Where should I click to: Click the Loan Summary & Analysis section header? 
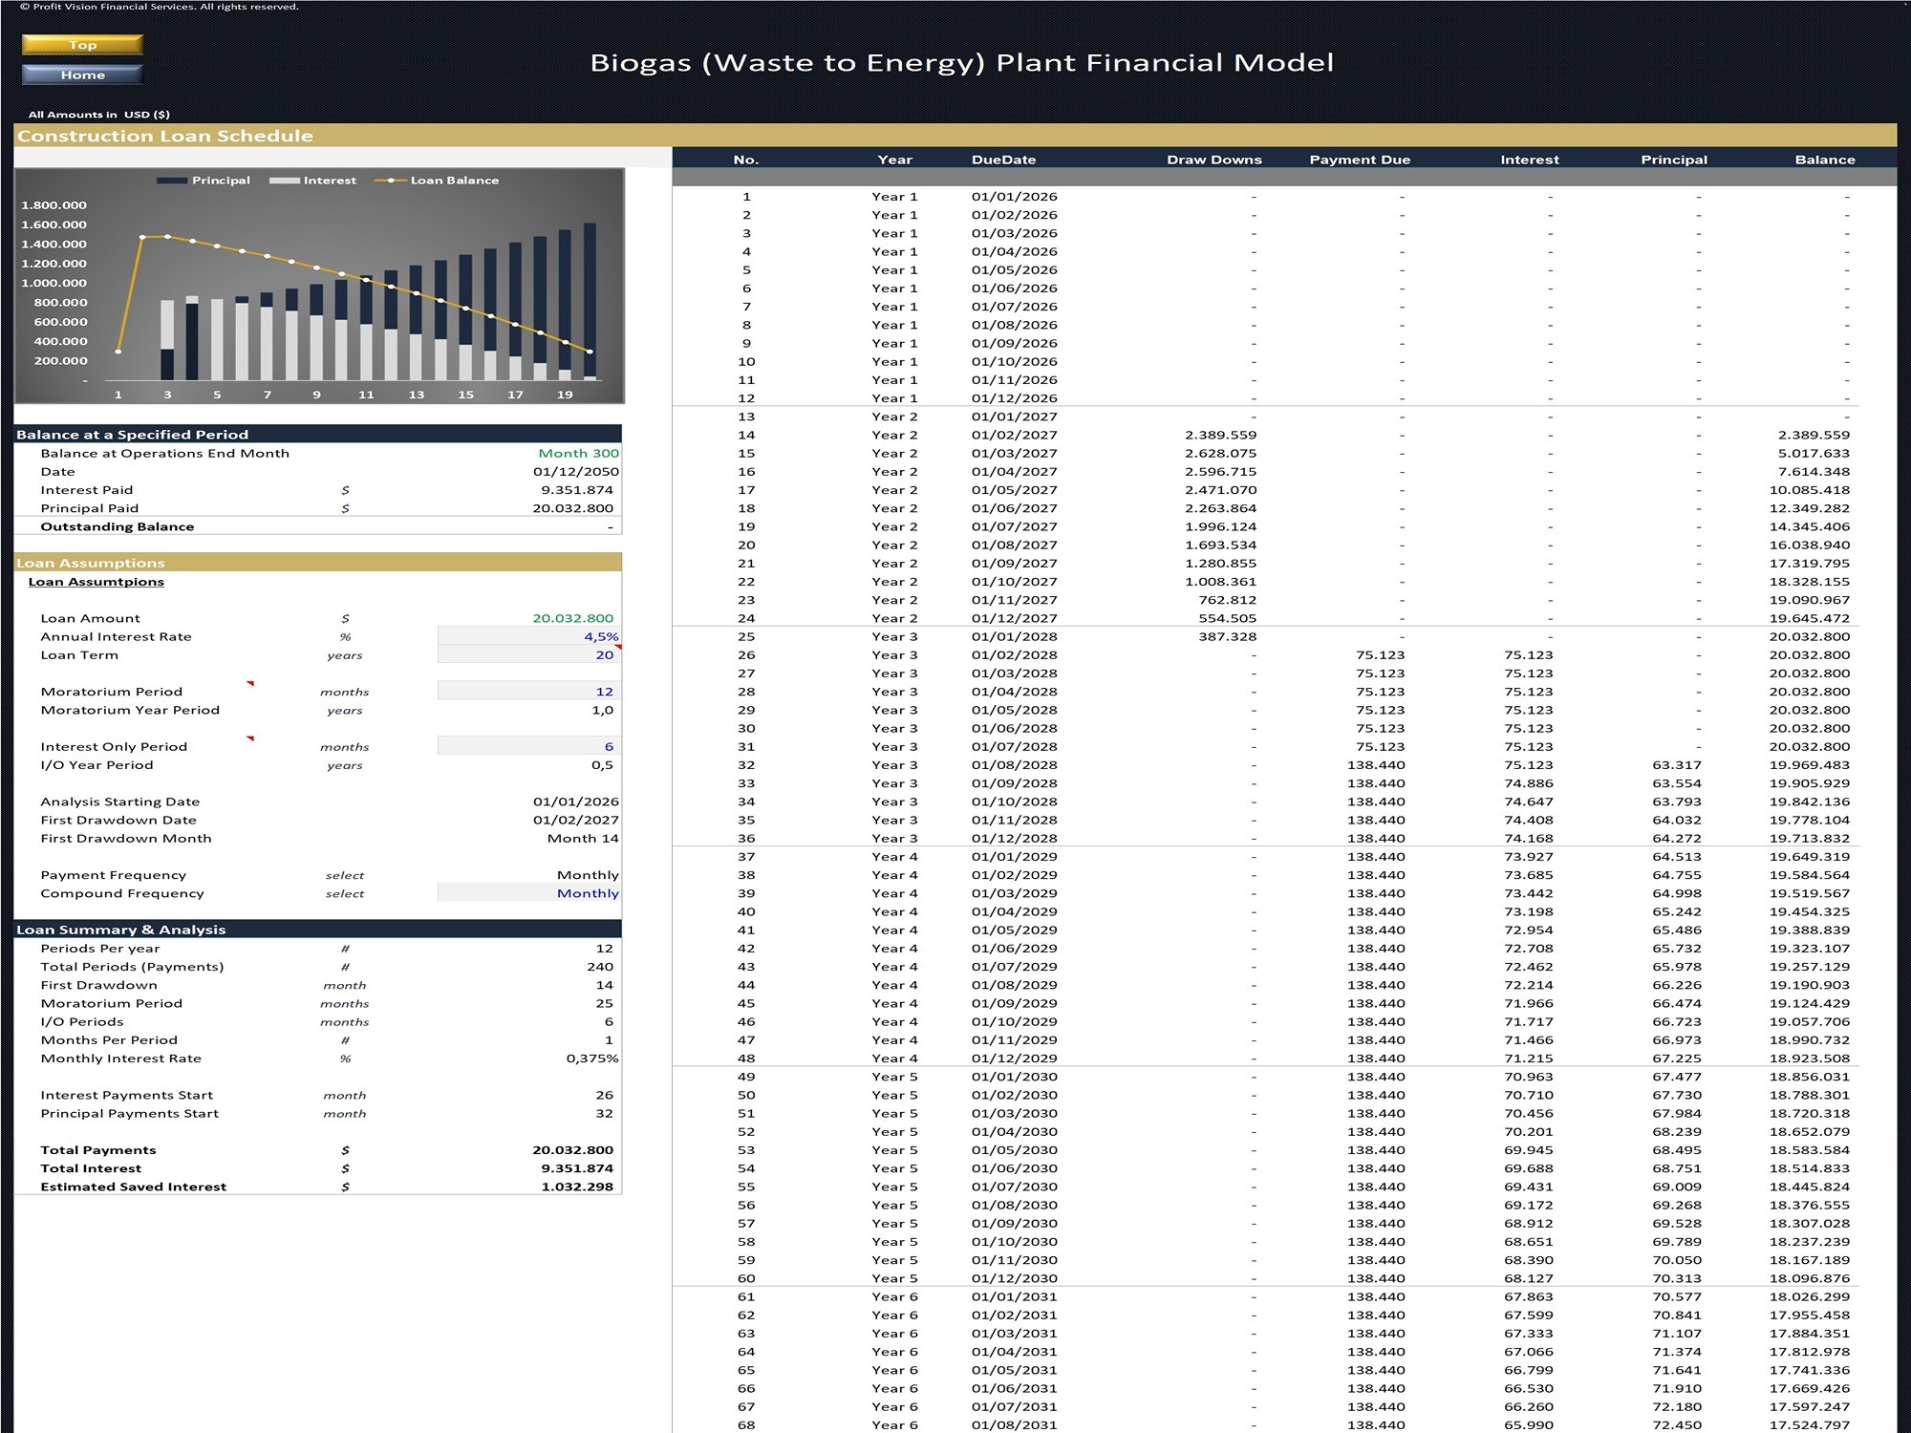pyautogui.click(x=120, y=929)
